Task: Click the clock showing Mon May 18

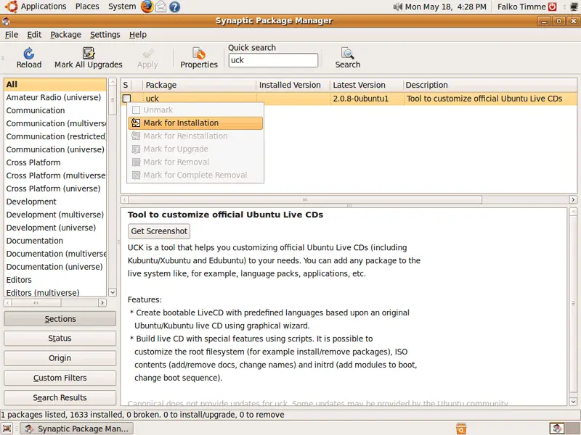Action: tap(445, 7)
